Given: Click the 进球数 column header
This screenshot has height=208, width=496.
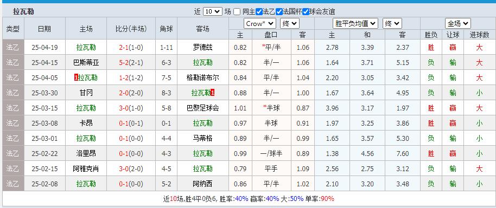Looking at the screenshot, I should pyautogui.click(x=479, y=35).
